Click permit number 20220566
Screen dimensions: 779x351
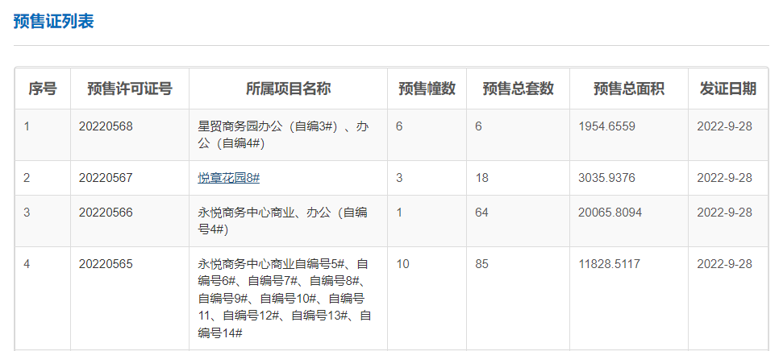point(106,213)
